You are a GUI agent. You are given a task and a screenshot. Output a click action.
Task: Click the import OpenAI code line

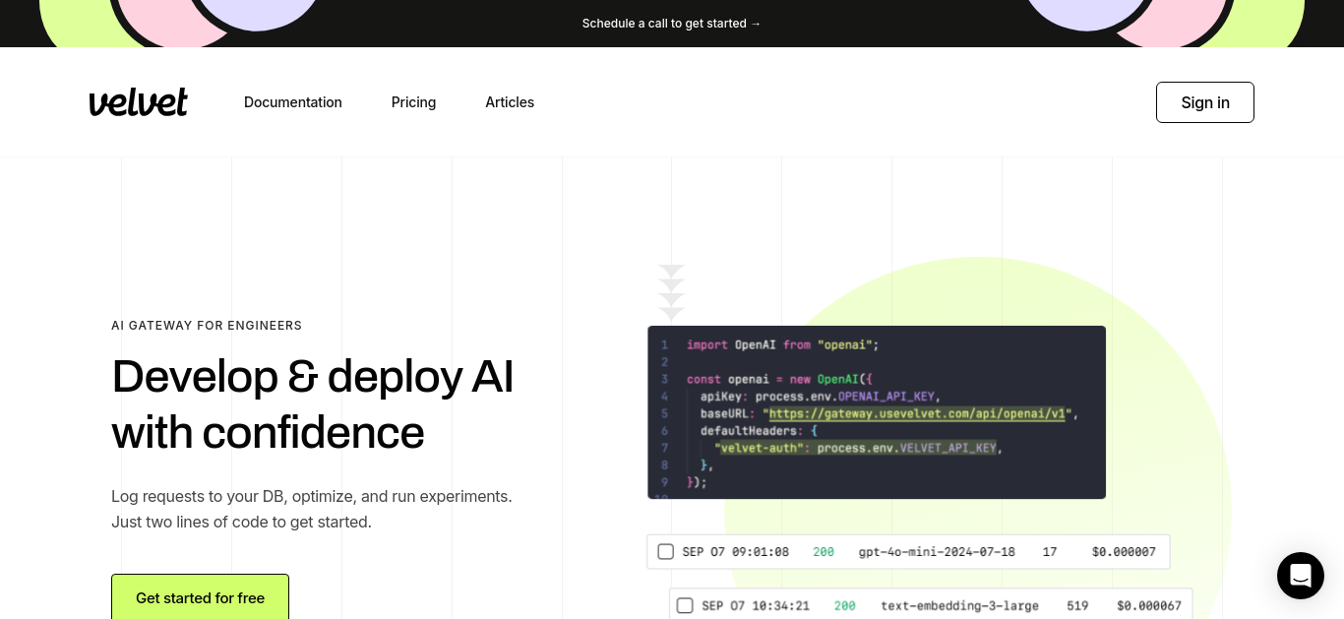point(782,344)
